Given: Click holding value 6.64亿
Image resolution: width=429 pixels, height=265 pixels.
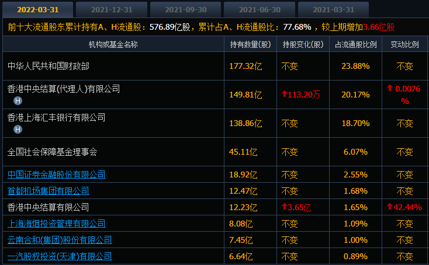Looking at the screenshot, I should pyautogui.click(x=241, y=256).
